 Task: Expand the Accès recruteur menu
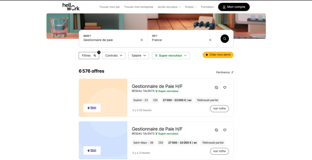coord(169,7)
